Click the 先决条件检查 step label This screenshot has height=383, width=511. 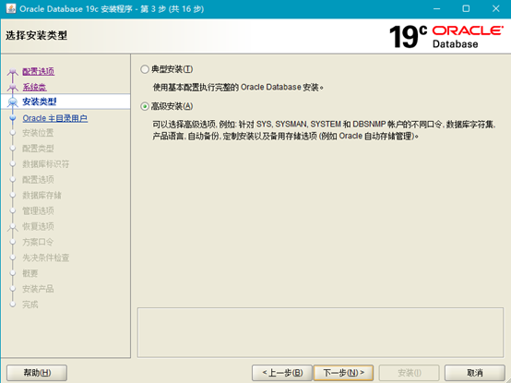click(45, 257)
